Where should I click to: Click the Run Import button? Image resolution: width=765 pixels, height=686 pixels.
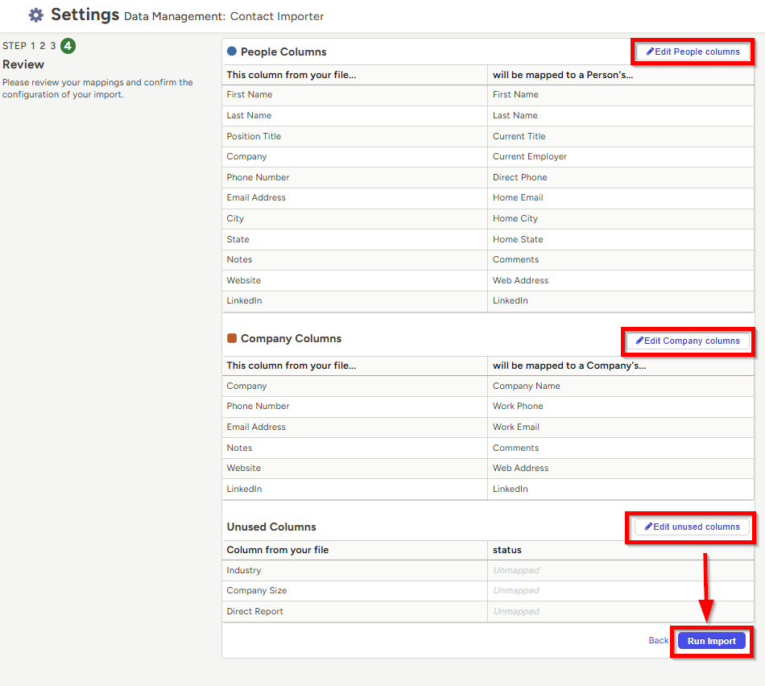pos(711,641)
